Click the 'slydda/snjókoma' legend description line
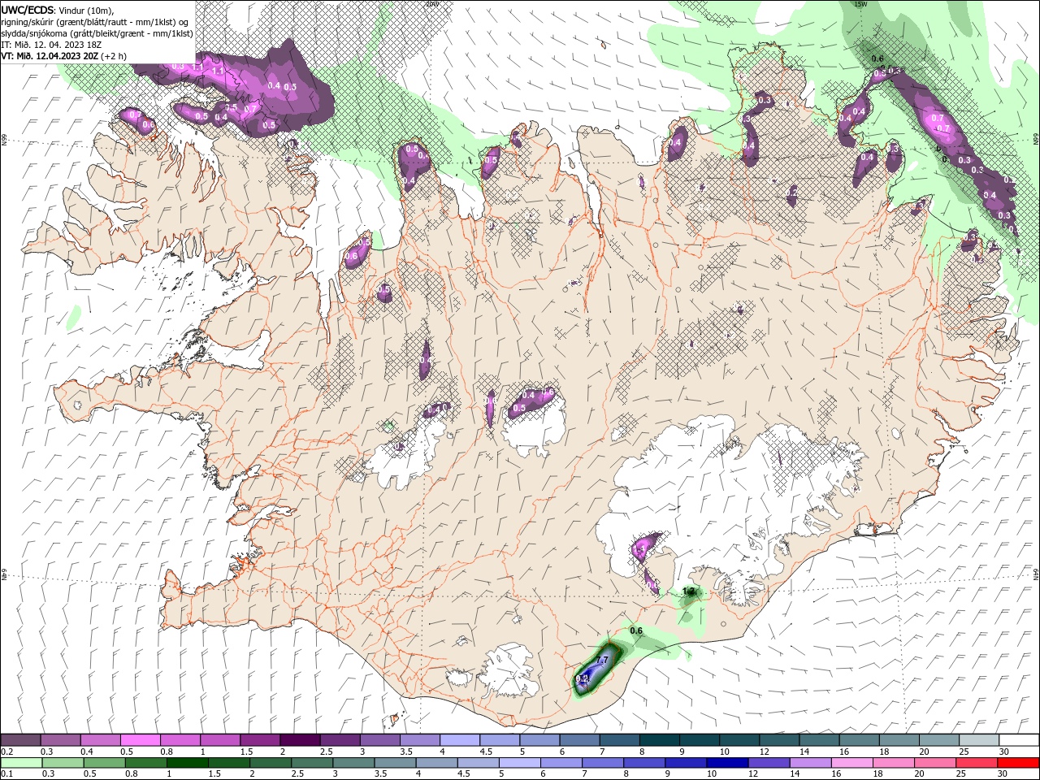Image resolution: width=1040 pixels, height=780 pixels. point(97,33)
